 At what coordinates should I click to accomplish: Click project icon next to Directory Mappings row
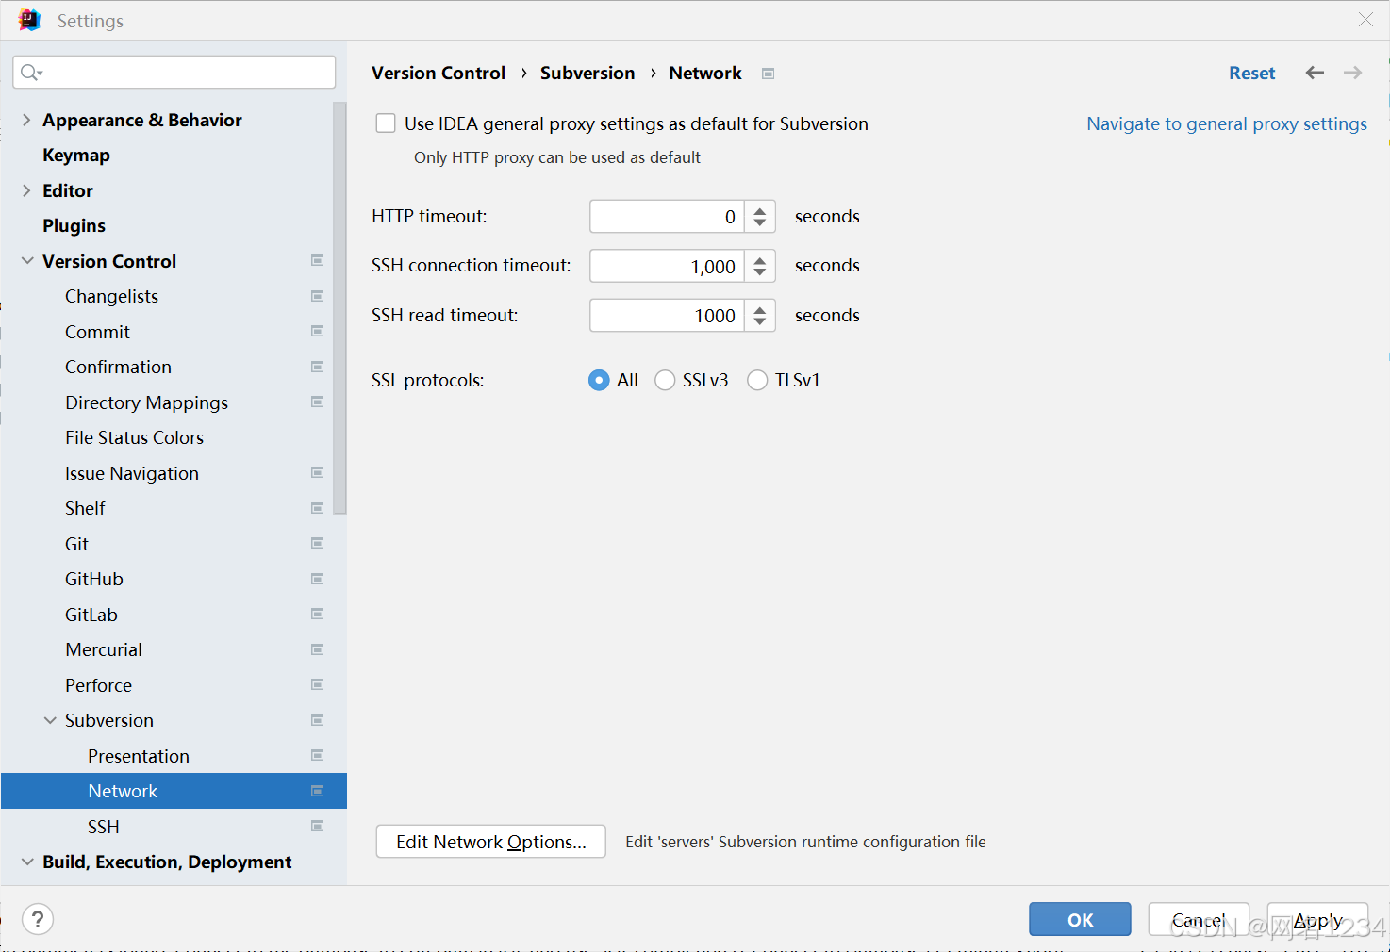coord(318,402)
